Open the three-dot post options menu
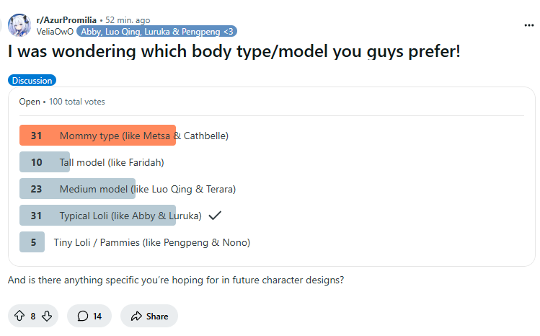Viewport: 540px width, 336px height. pyautogui.click(x=529, y=25)
